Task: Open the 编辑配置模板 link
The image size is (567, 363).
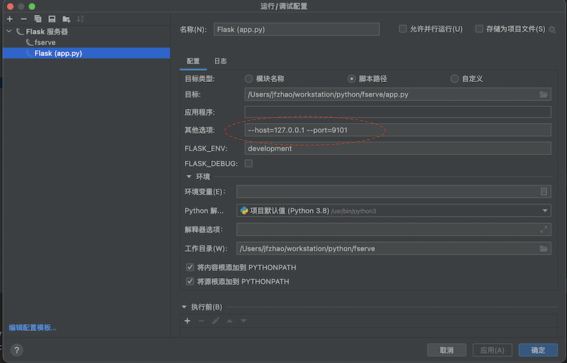Action: pyautogui.click(x=33, y=328)
